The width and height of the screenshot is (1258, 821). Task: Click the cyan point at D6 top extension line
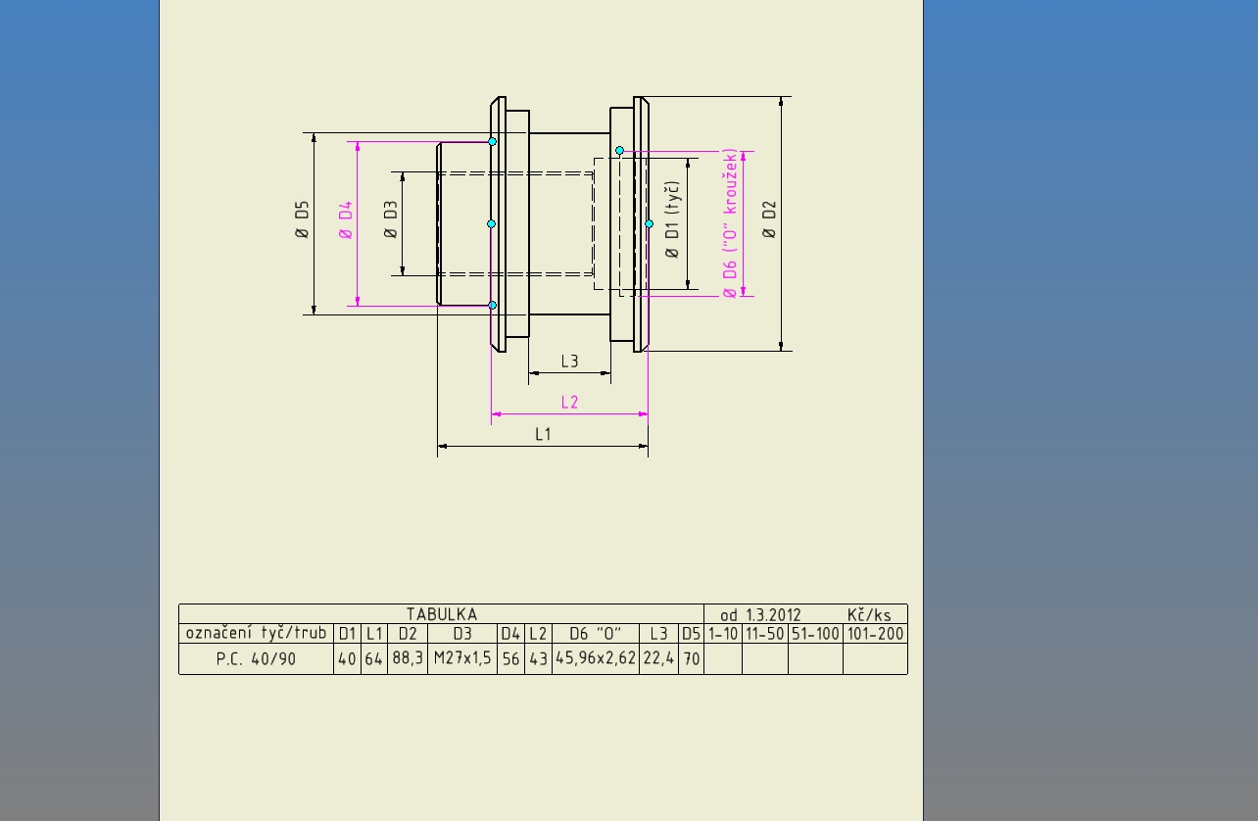pos(619,151)
